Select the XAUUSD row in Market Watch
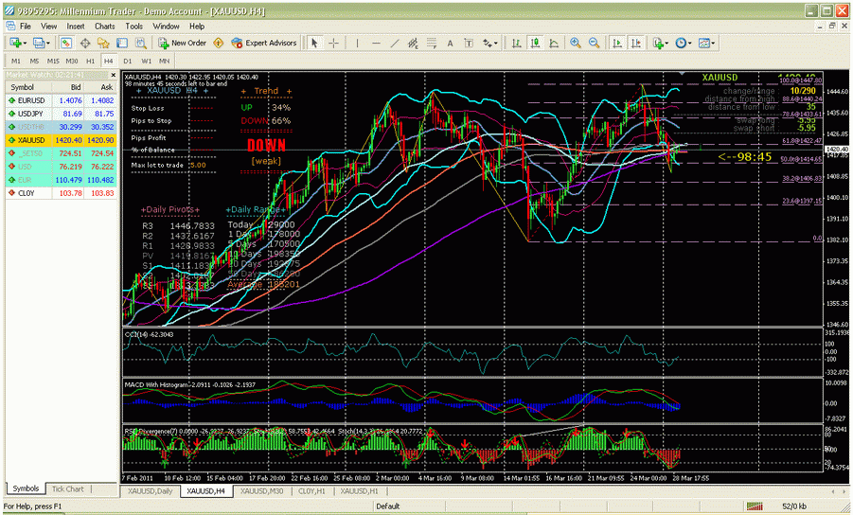Image resolution: width=853 pixels, height=515 pixels. 62,140
